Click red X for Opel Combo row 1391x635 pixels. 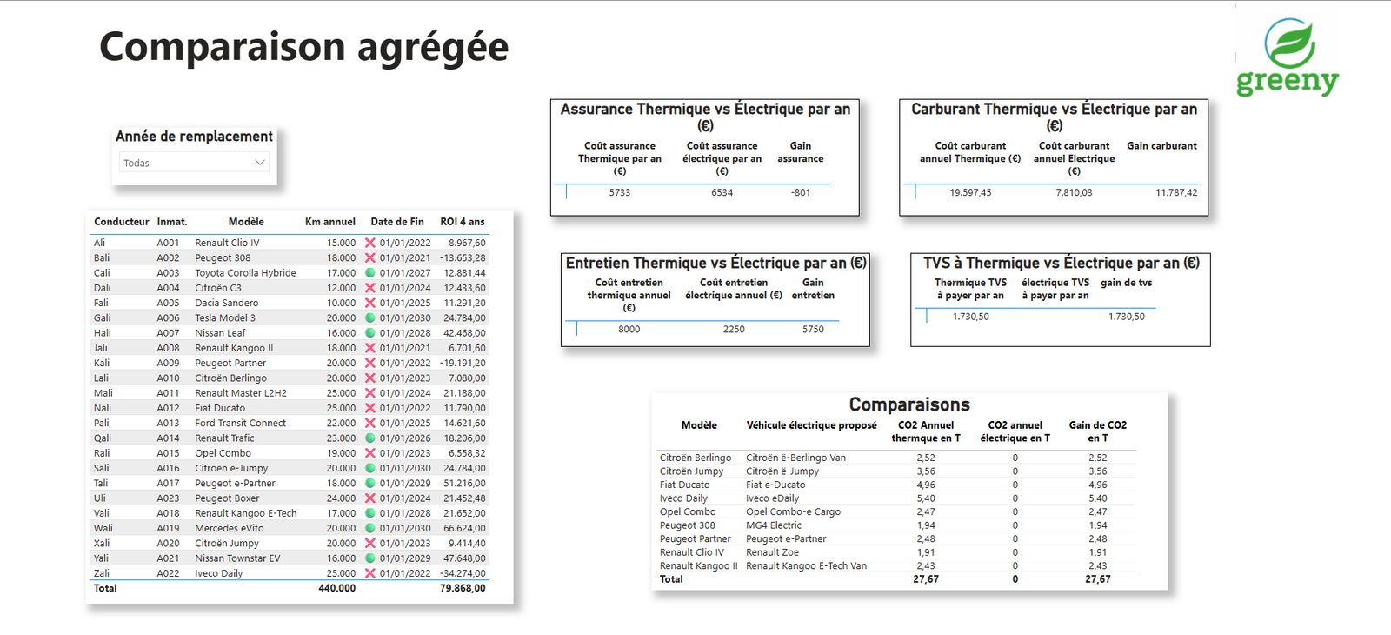pyautogui.click(x=369, y=453)
